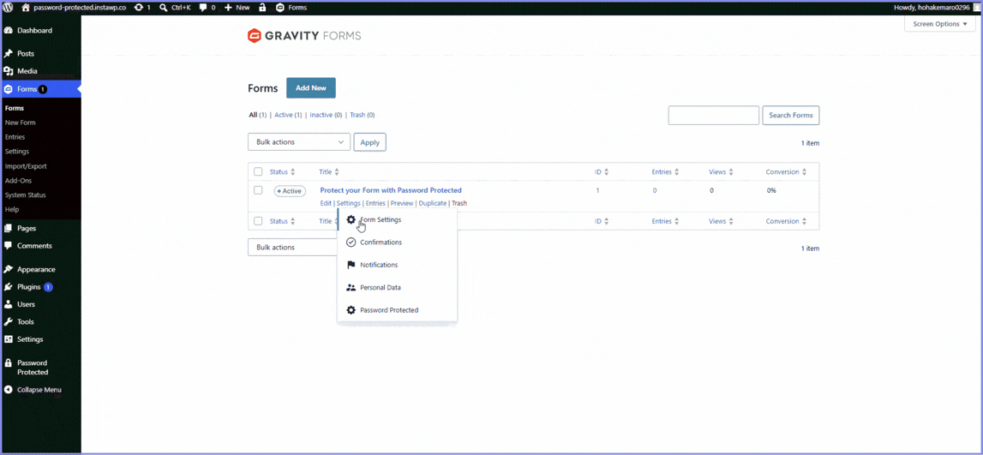983x455 pixels.
Task: Click the Confirmations checkmark icon
Action: (351, 242)
